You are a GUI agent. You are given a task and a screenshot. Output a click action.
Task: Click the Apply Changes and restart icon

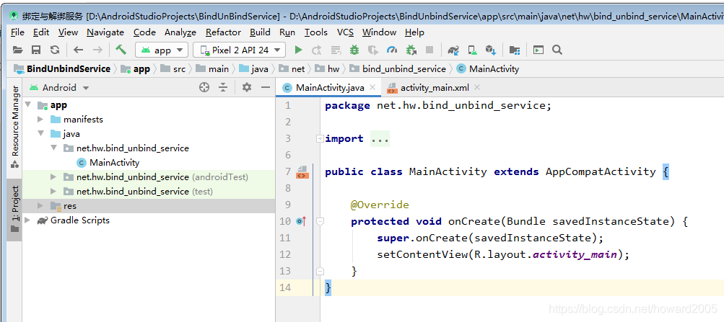click(x=317, y=50)
